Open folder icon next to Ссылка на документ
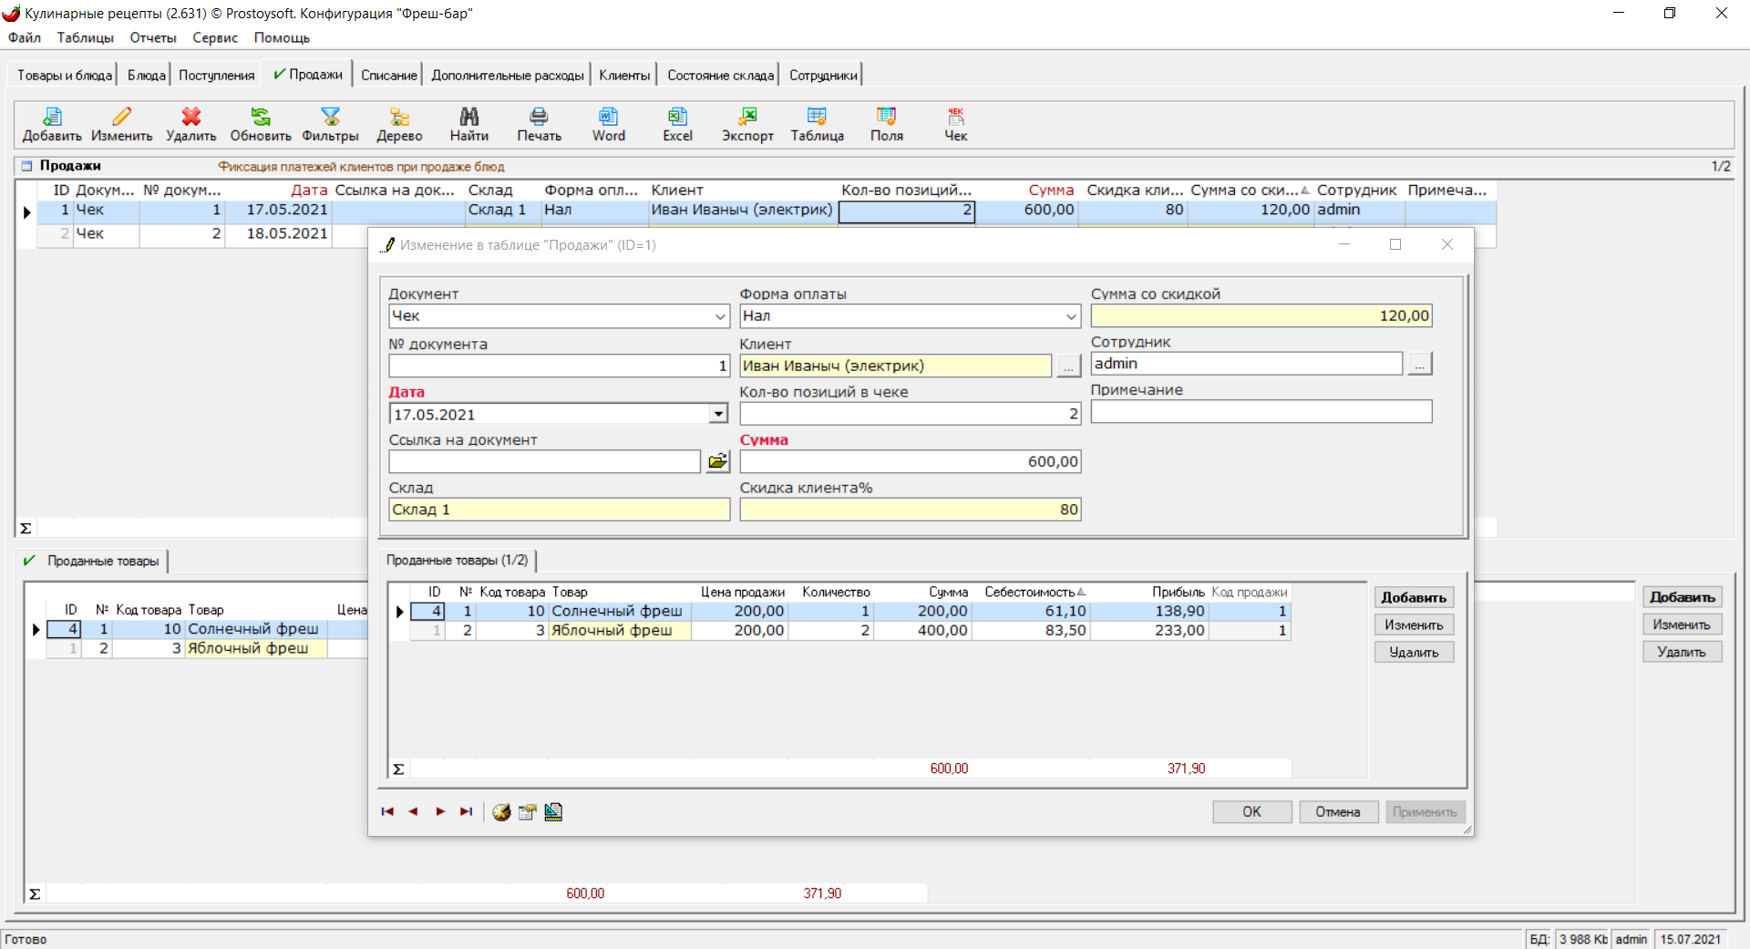The width and height of the screenshot is (1750, 949). point(718,461)
